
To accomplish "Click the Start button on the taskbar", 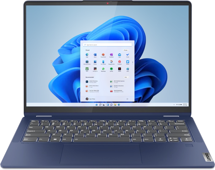I will point(96,105).
